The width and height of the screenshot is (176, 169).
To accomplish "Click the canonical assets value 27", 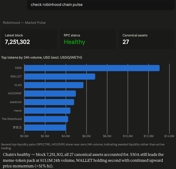I will click(126, 42).
